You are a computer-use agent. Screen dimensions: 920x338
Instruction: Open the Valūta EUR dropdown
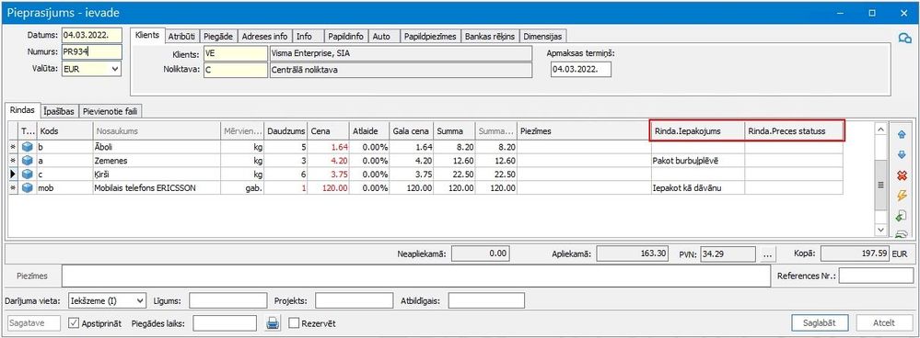click(115, 68)
